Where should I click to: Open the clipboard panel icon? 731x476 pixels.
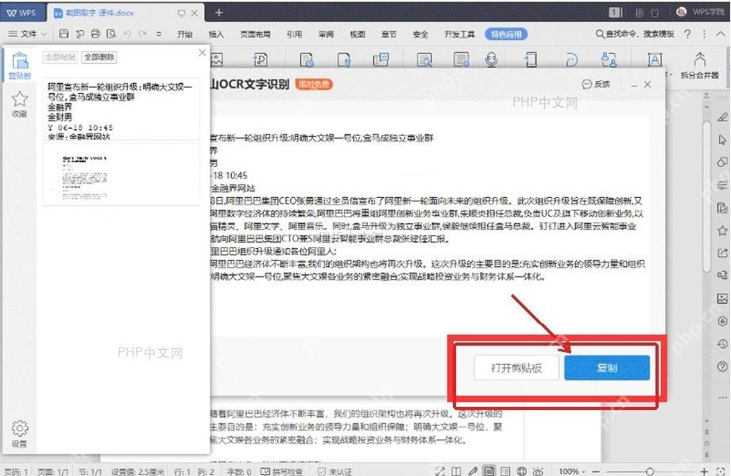pyautogui.click(x=20, y=66)
